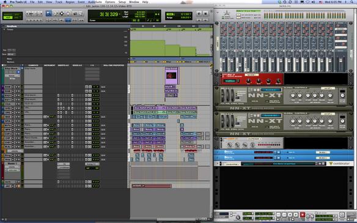Select the BAS track name
The image size is (357, 223).
pyautogui.click(x=8, y=117)
